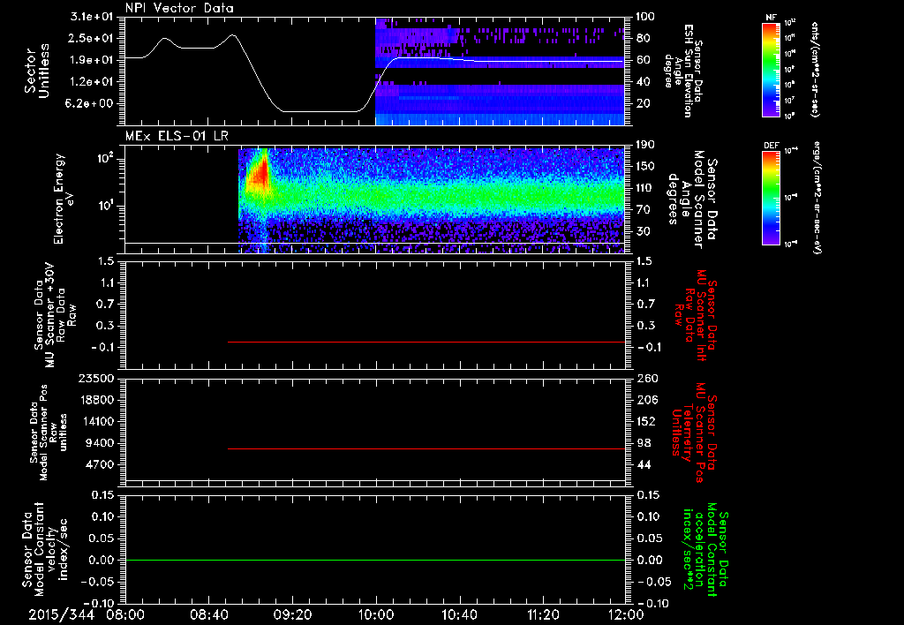Click the 08:40 time axis label
This screenshot has height=625, width=904.
coord(208,614)
